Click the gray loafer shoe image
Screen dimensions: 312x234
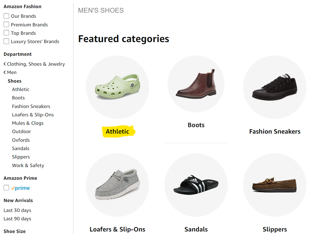click(117, 185)
